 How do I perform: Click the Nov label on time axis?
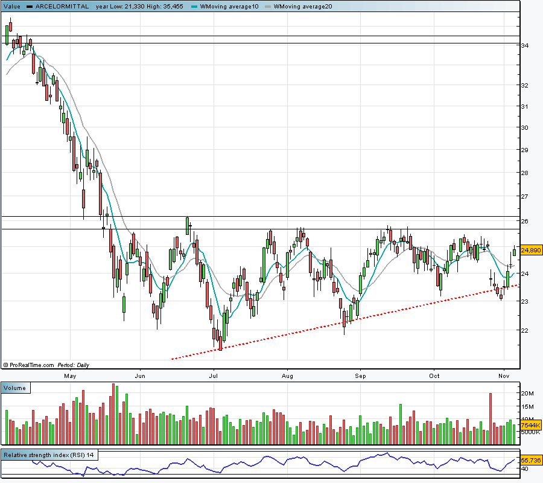pos(504,376)
